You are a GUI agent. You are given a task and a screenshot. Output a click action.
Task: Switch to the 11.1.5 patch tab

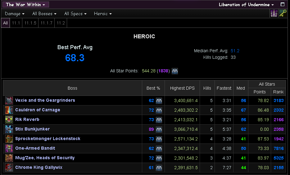pyautogui.click(x=30, y=23)
